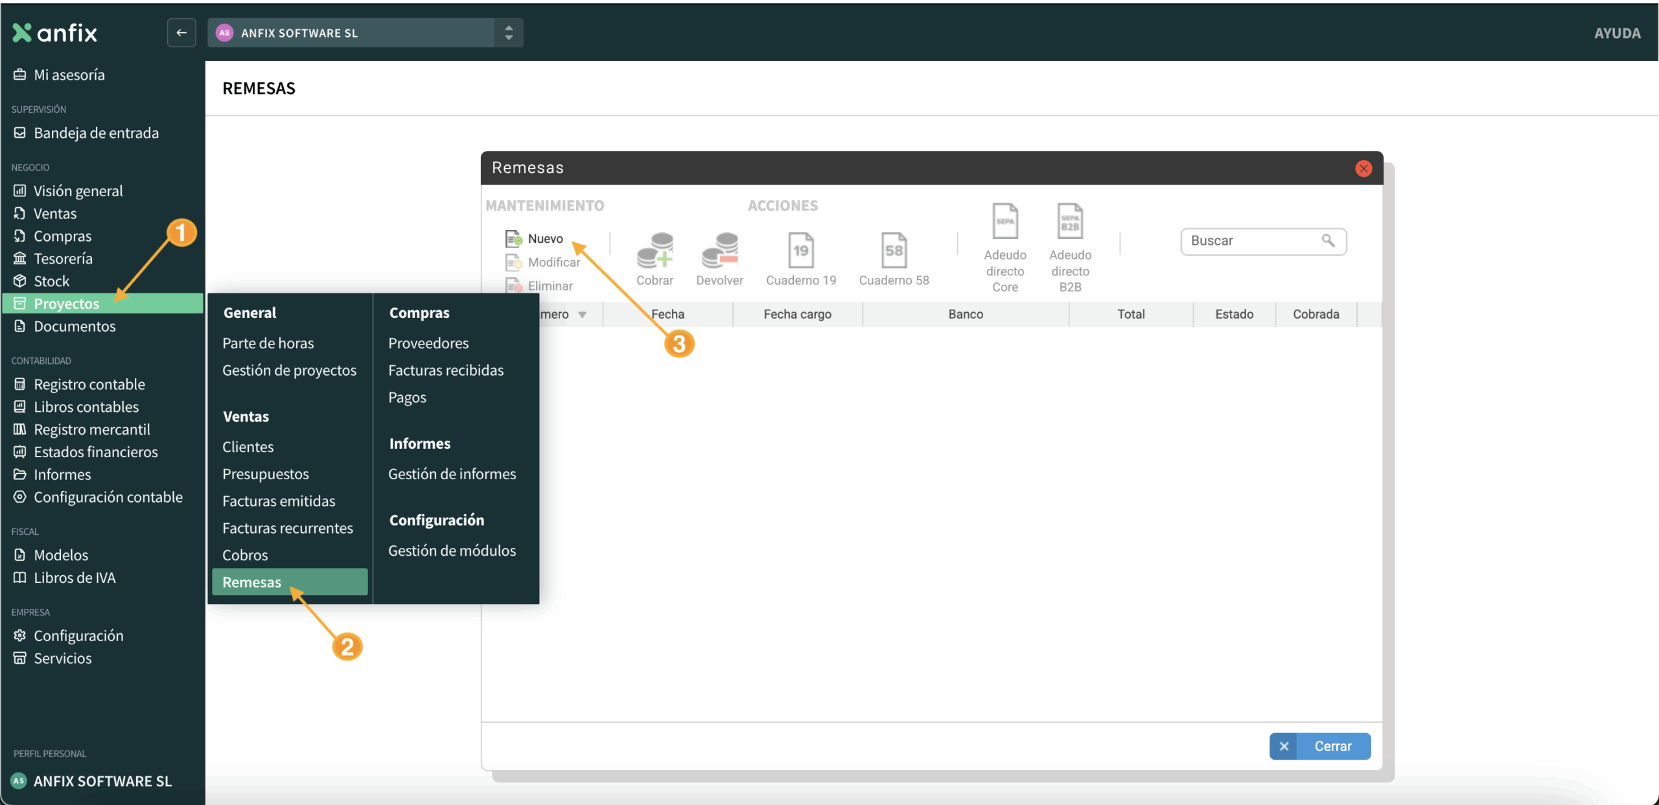Open Proyectos in the sidebar
This screenshot has height=805, width=1659.
[x=66, y=304]
